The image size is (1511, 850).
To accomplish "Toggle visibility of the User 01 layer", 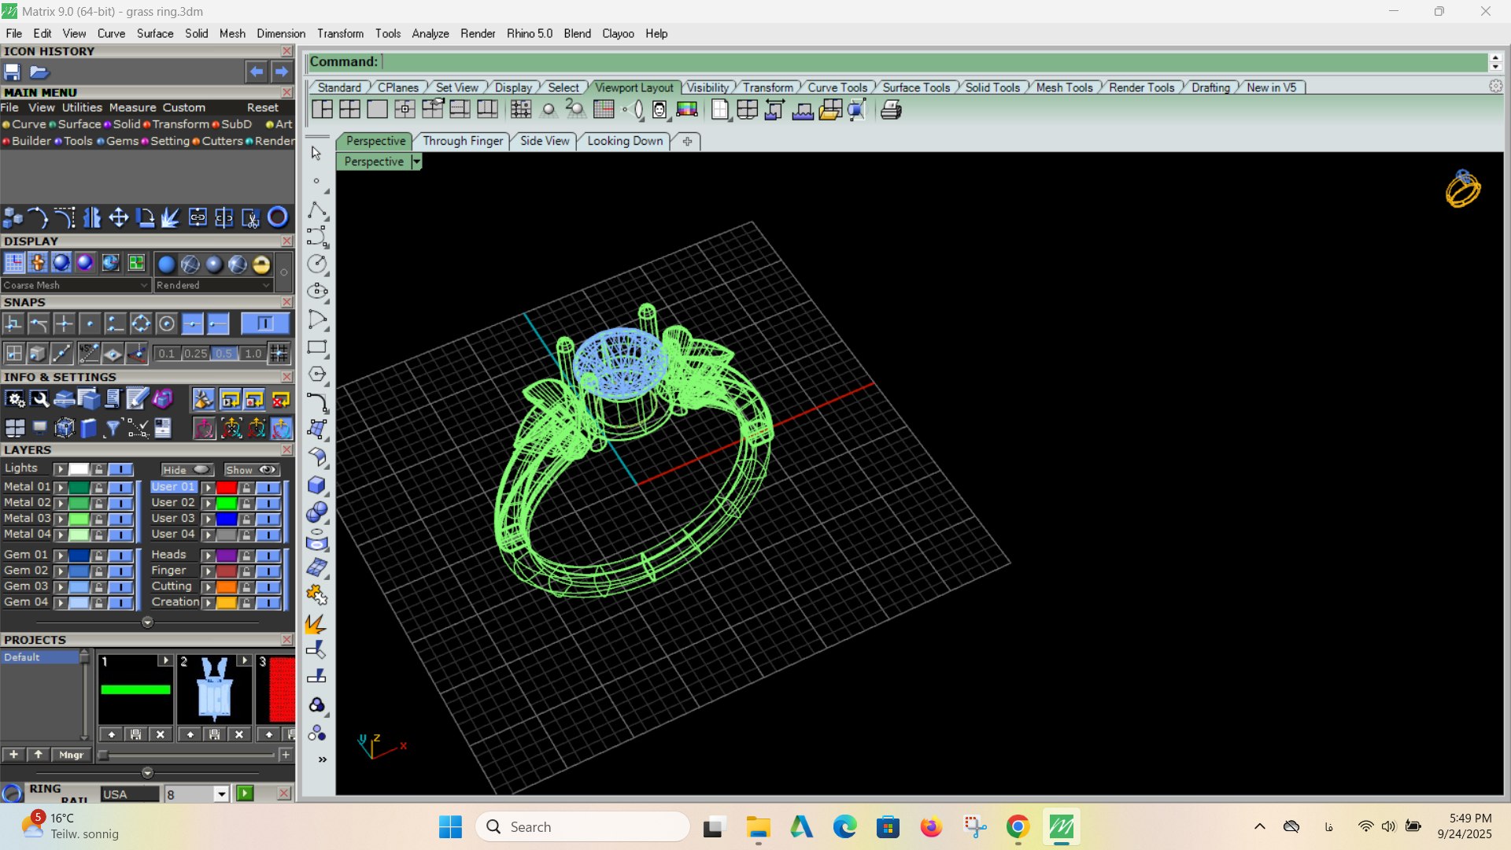I will 268,487.
